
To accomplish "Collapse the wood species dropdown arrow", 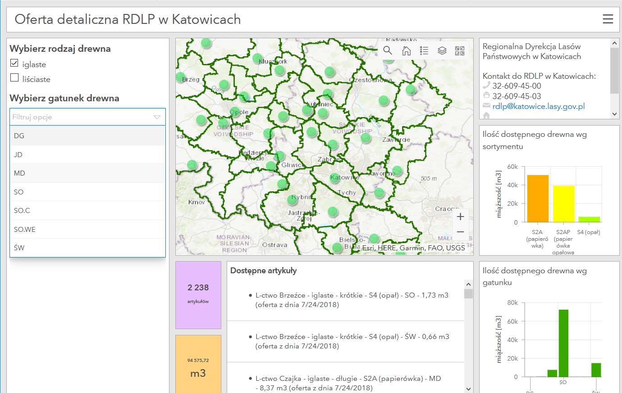I will click(157, 117).
